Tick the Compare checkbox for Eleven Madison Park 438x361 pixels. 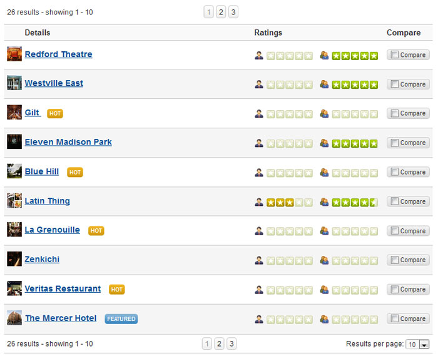394,143
